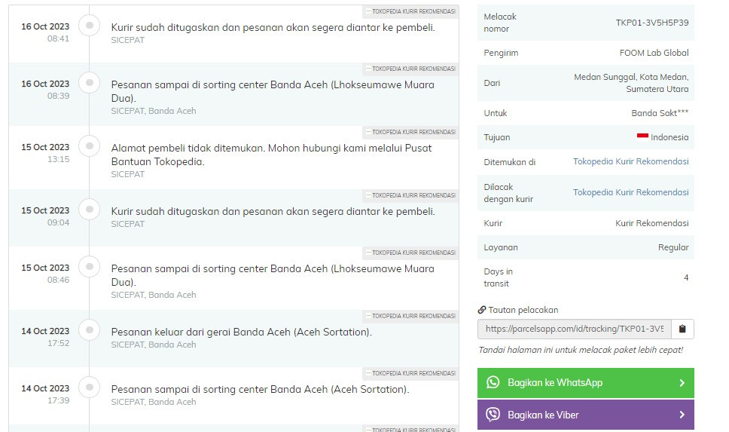Click timeline marker for 14 Oct 2023 17:52
Image resolution: width=729 pixels, height=432 pixels.
tap(90, 329)
